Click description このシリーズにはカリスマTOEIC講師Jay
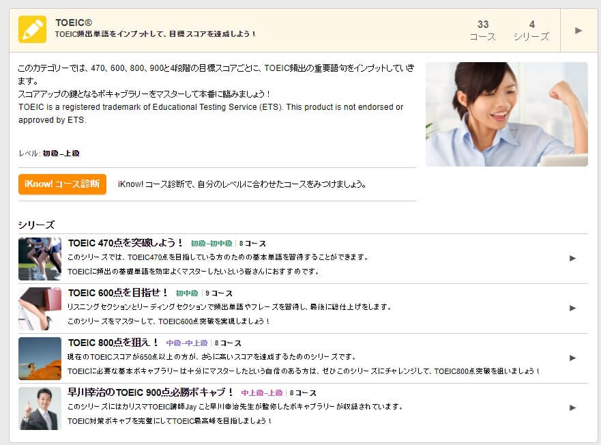 (235, 407)
